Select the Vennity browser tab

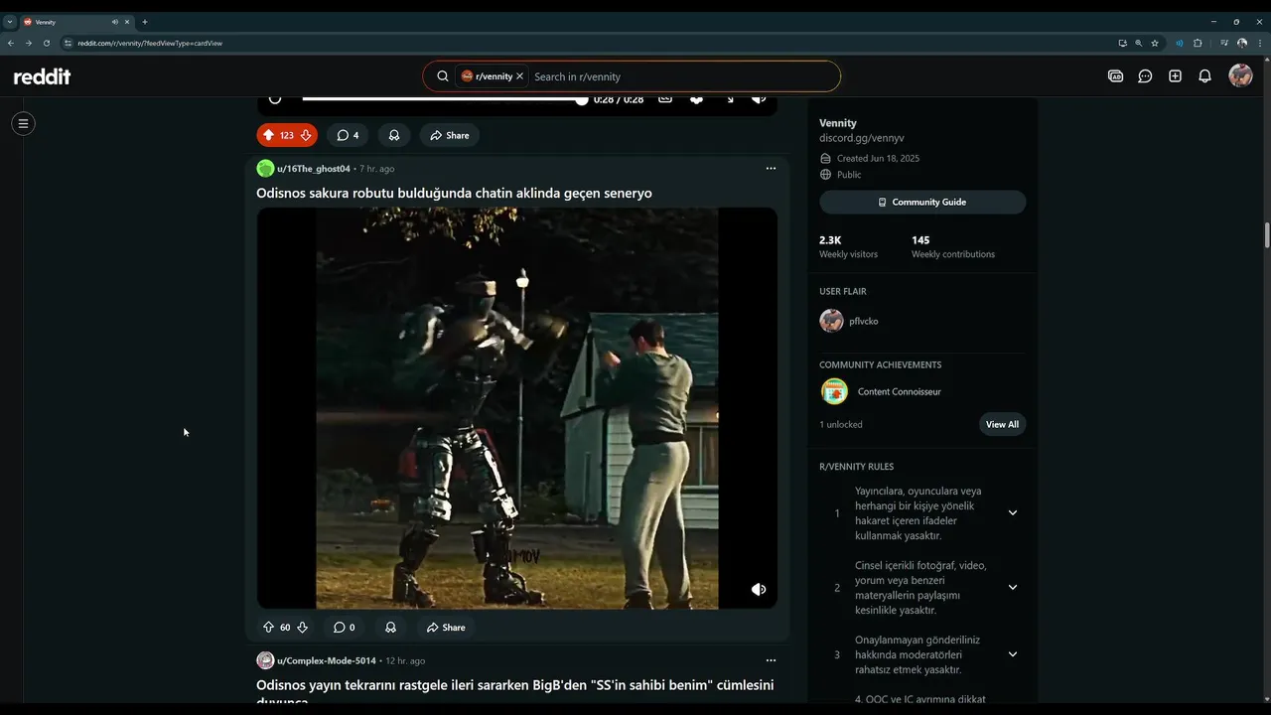(76, 22)
